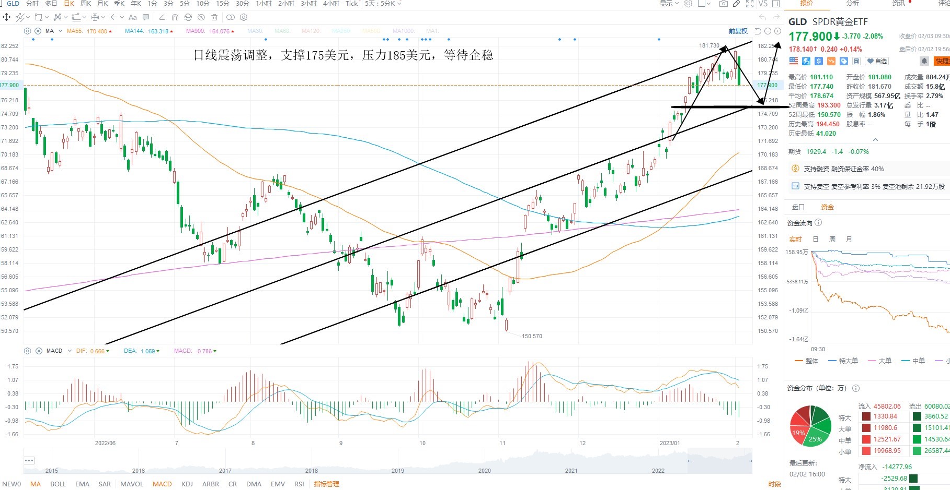Image resolution: width=950 pixels, height=490 pixels.
Task: Open the MA indicator type dropdown
Action: click(54, 31)
